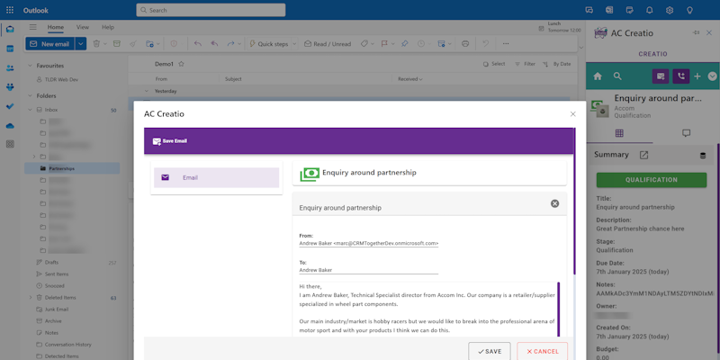
Task: Click the purple save-email icon in Creatio pane
Action: point(661,76)
